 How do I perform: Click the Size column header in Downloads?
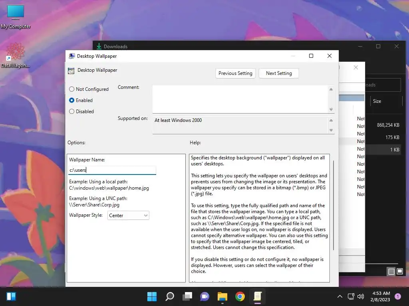386,101
